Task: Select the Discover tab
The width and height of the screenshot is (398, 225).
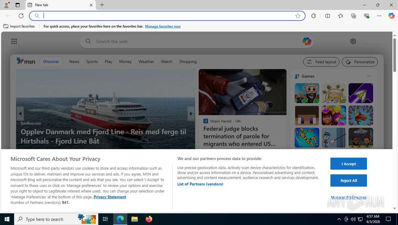Action: (51, 62)
